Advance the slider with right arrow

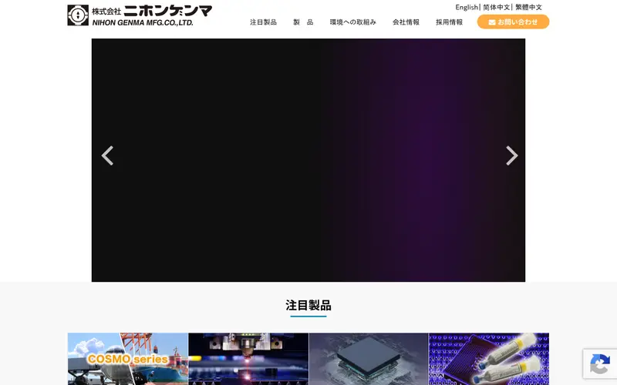511,156
